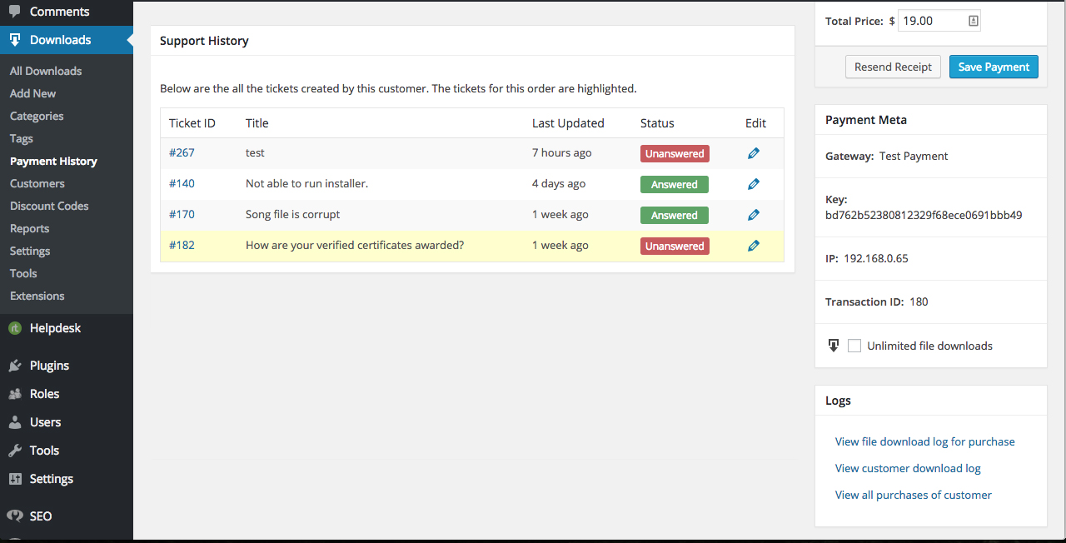Click the edit pencil for ticket #170
Screen dimensions: 1066x543
click(754, 215)
